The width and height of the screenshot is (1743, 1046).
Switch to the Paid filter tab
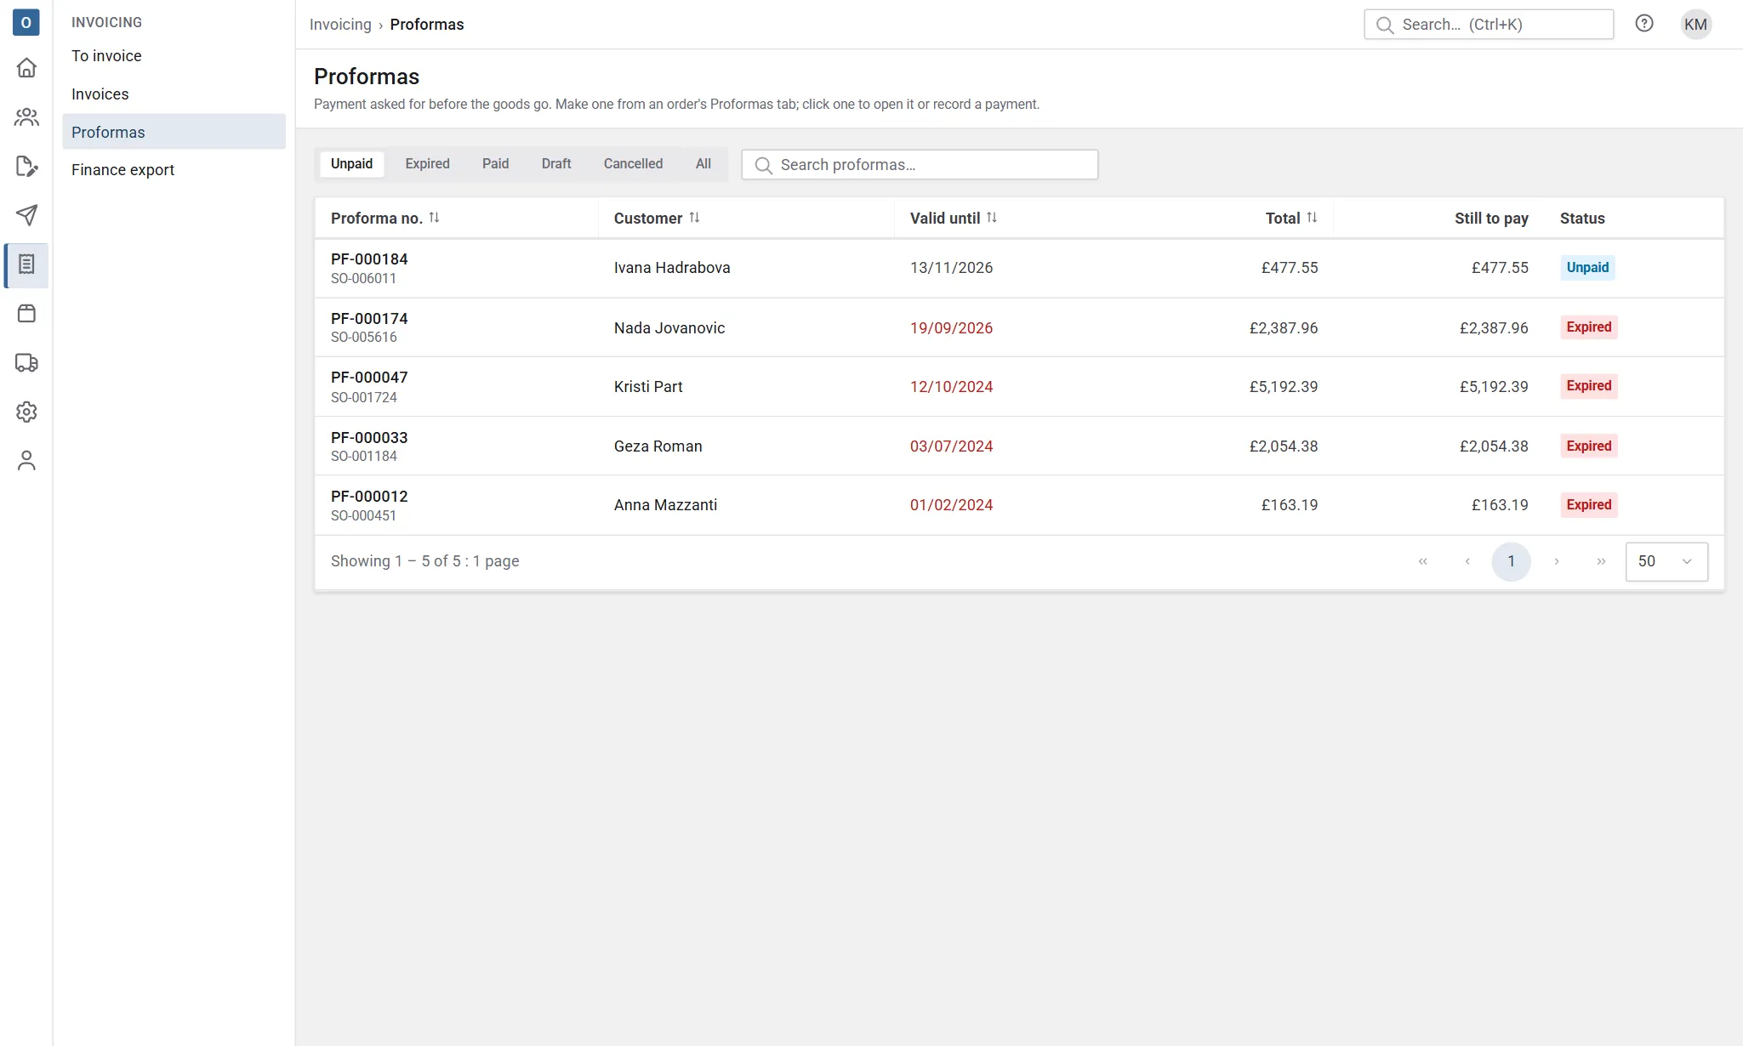[495, 164]
